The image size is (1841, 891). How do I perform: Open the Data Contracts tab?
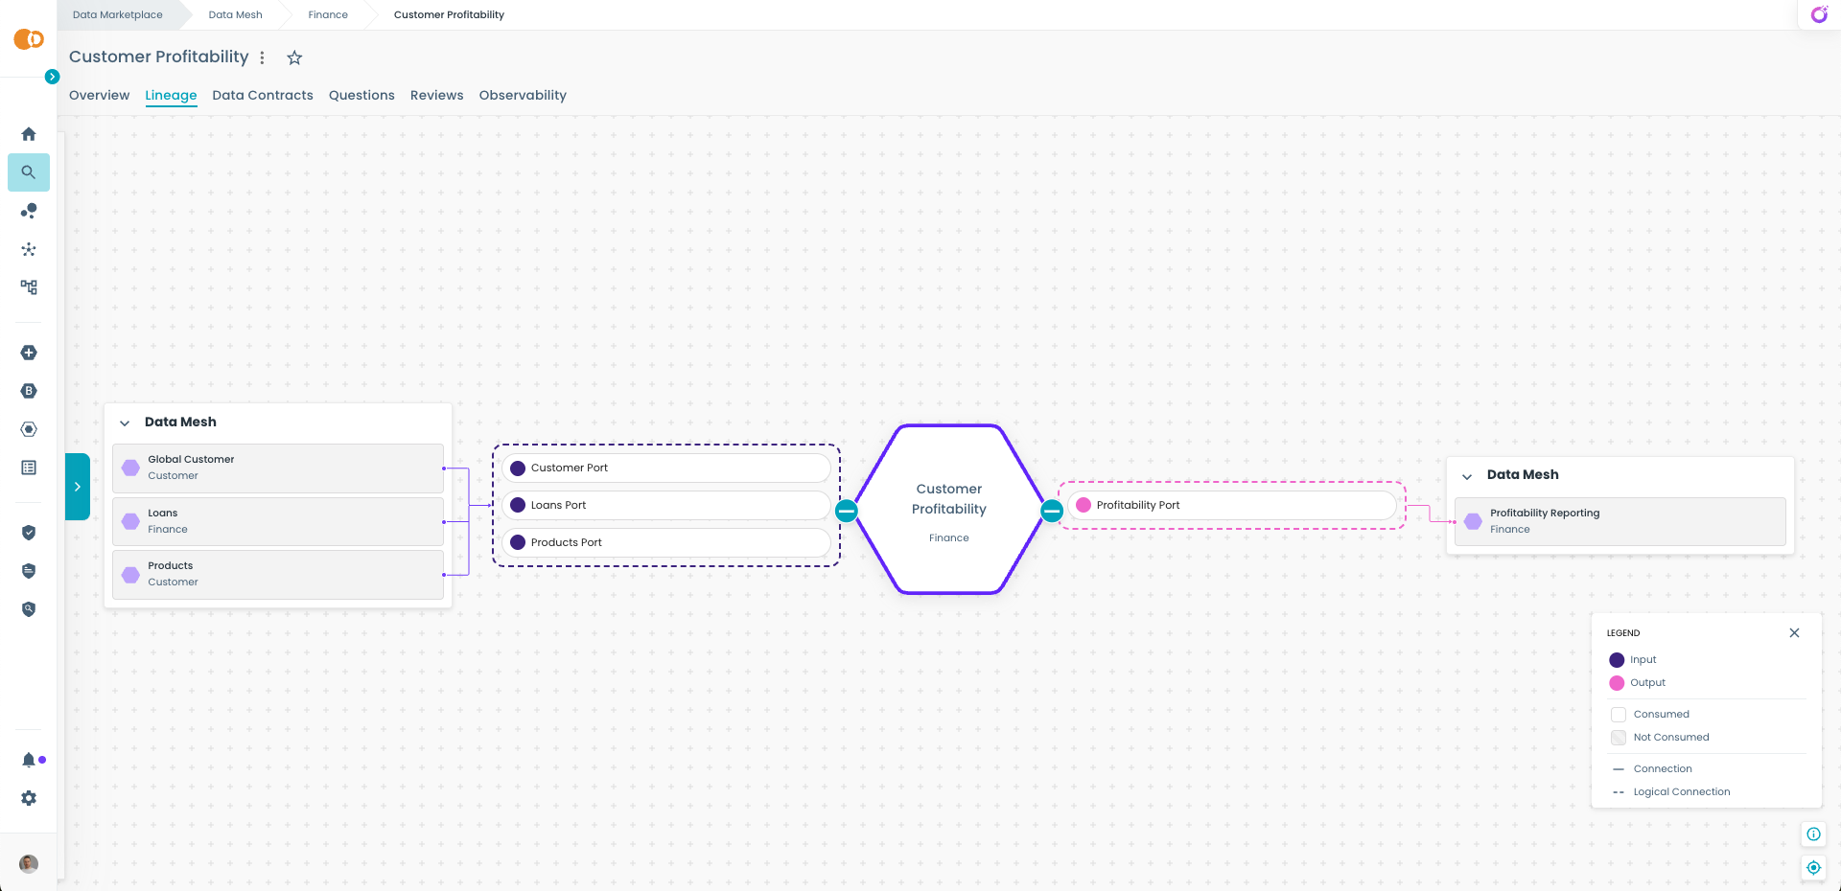[x=262, y=95]
